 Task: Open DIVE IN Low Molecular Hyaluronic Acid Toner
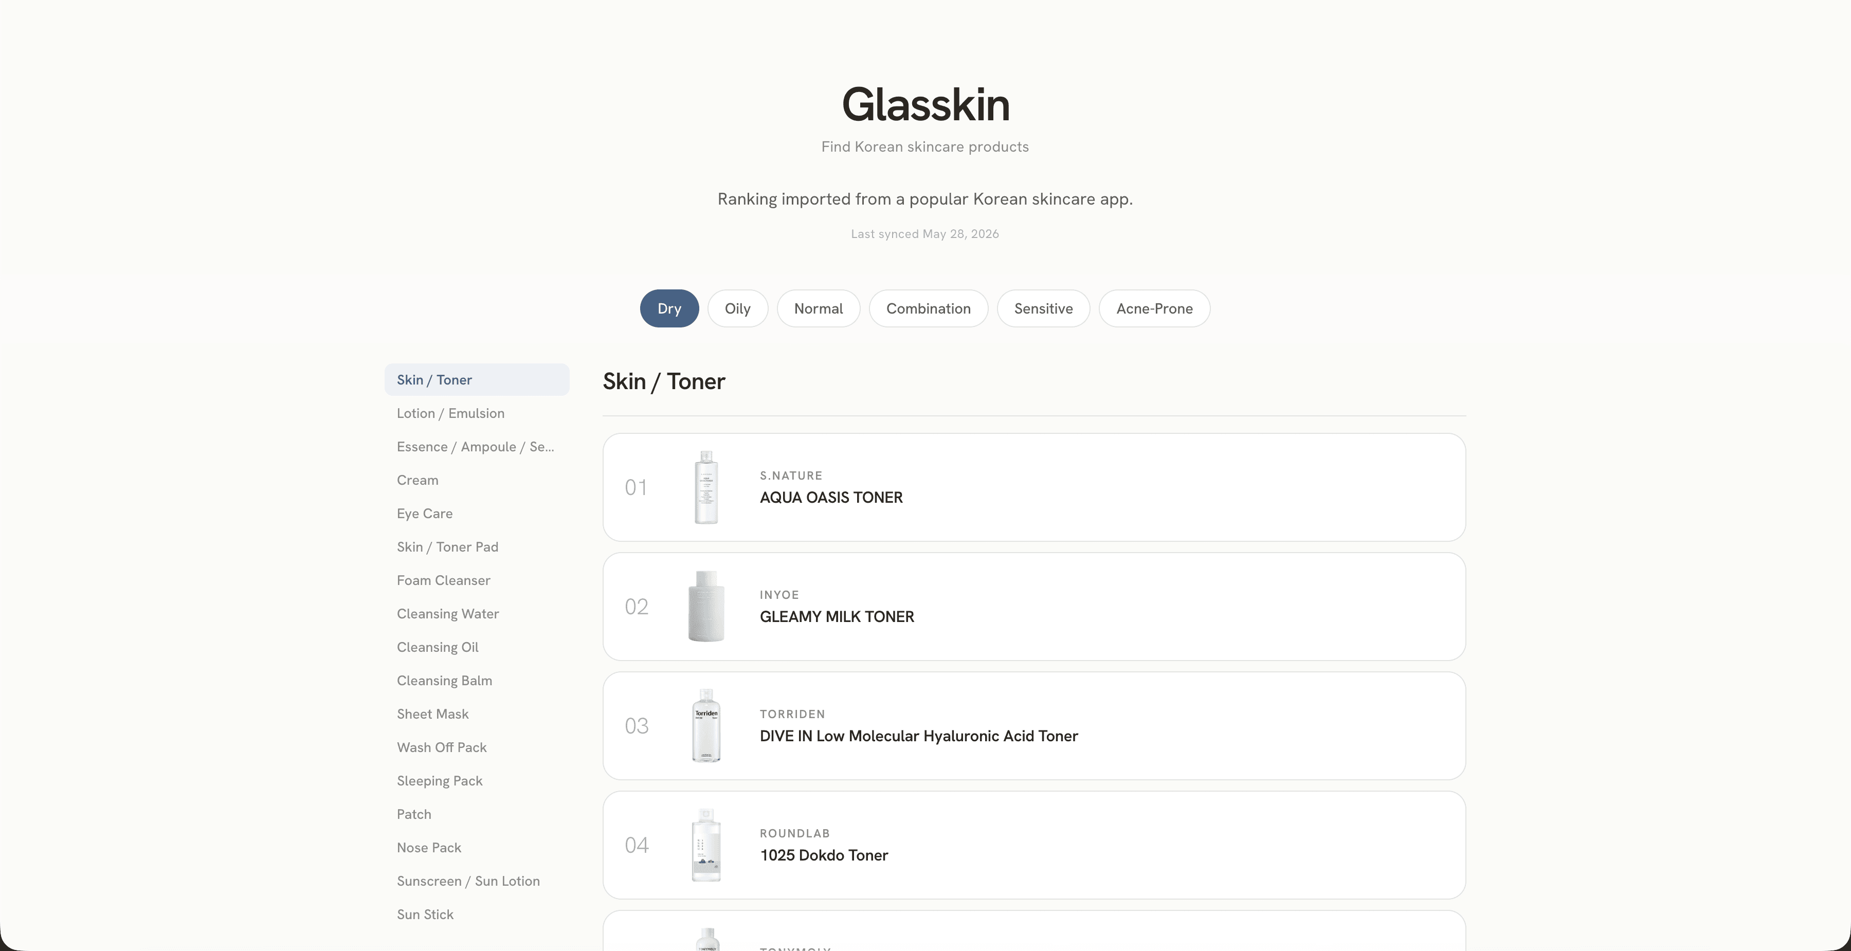(x=919, y=736)
